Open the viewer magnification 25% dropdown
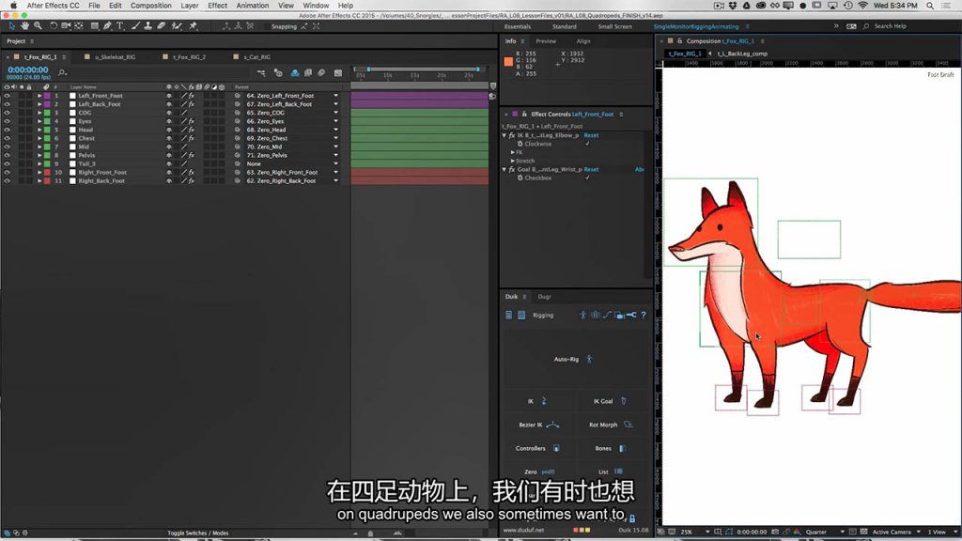Image resolution: width=962 pixels, height=541 pixels. point(694,532)
